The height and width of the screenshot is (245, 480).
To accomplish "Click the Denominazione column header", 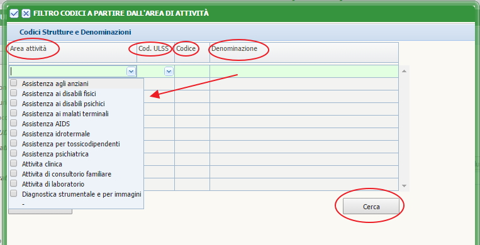I will [304, 52].
